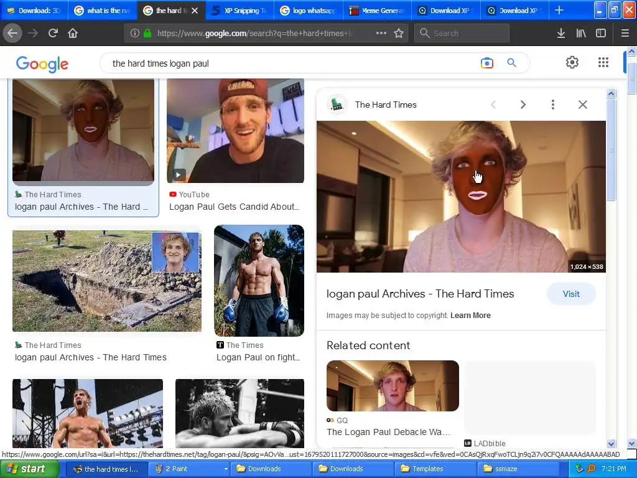Open the large preview image
This screenshot has width=637, height=478.
[461, 196]
